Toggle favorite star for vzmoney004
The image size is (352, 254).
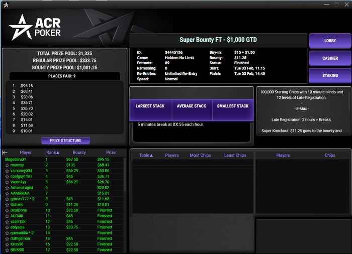[7, 171]
